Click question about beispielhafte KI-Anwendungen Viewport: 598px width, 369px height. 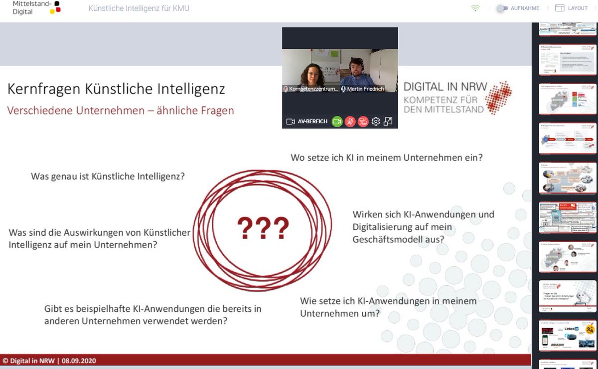point(153,315)
